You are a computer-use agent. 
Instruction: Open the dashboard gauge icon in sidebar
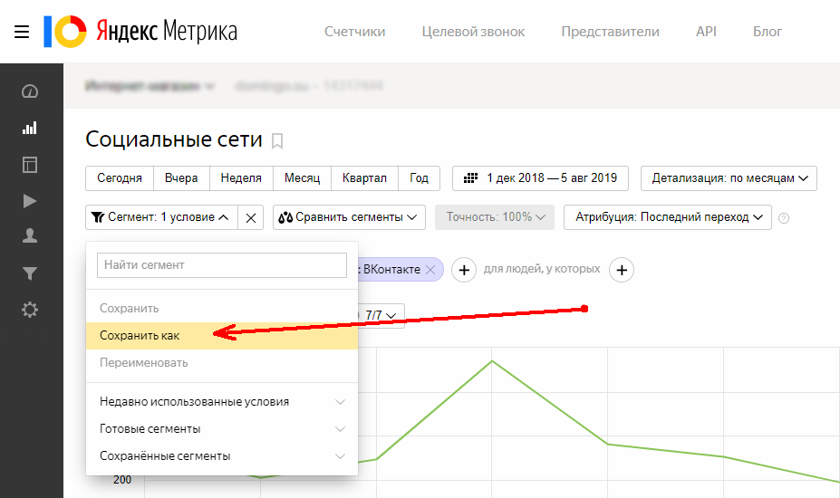pos(30,91)
